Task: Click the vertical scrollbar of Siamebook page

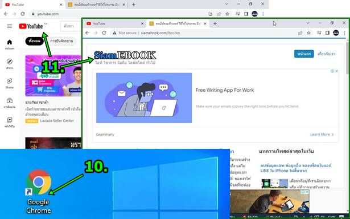Action: pos(348,58)
